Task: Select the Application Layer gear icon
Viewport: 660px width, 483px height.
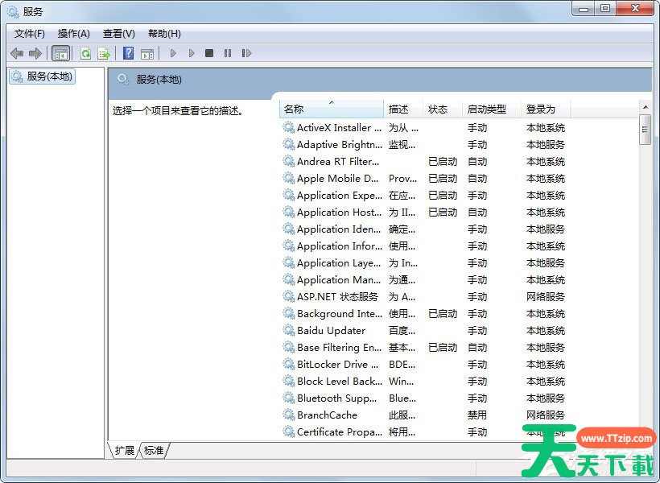Action: (x=289, y=262)
